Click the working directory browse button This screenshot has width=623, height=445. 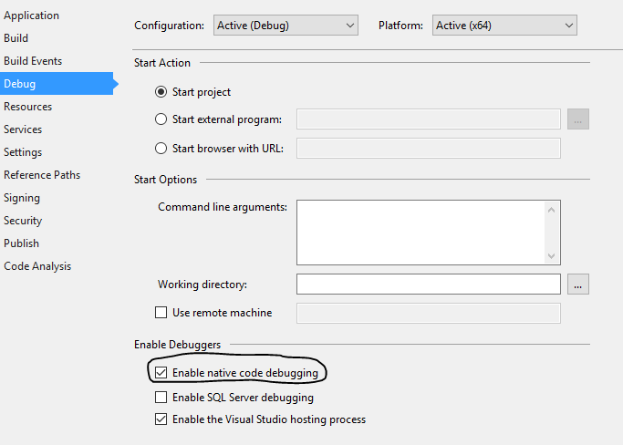pyautogui.click(x=578, y=285)
